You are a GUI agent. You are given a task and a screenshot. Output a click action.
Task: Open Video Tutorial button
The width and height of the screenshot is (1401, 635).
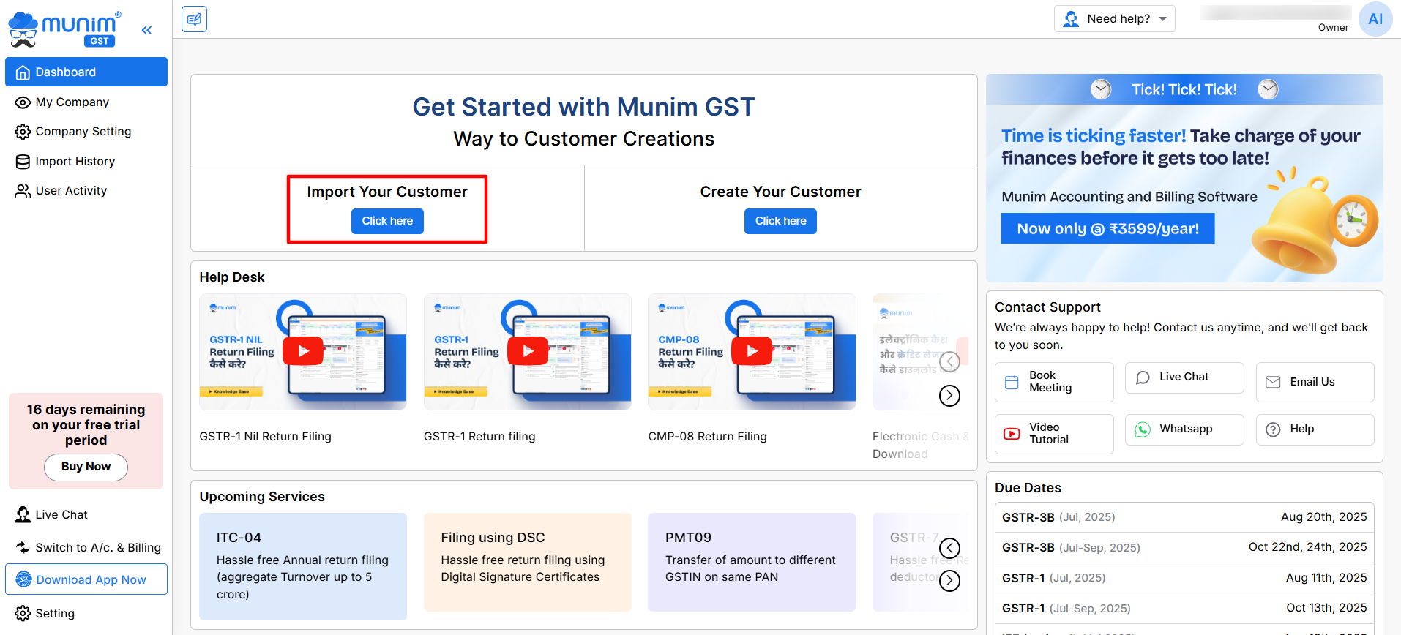[1054, 434]
